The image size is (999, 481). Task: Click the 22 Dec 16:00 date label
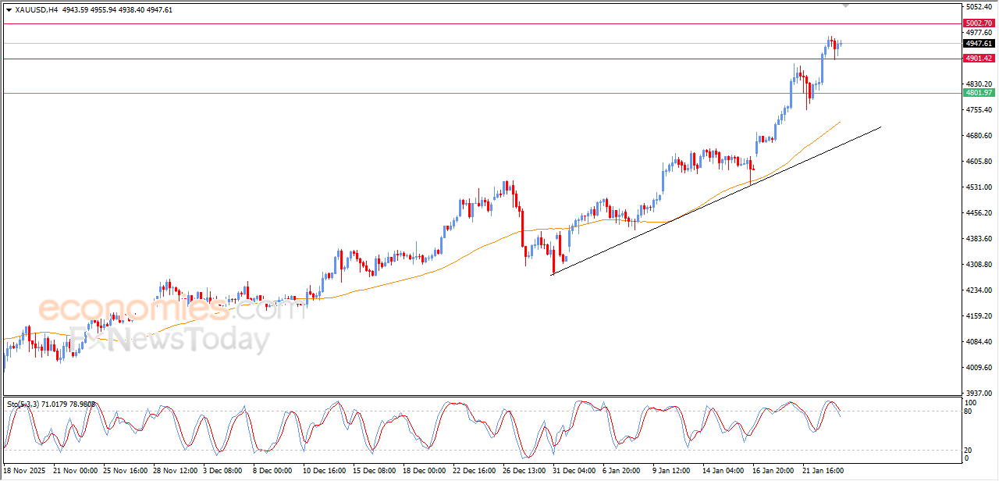475,471
